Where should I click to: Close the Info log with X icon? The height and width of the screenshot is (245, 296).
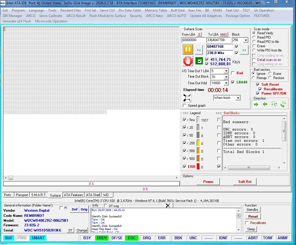click(168, 206)
